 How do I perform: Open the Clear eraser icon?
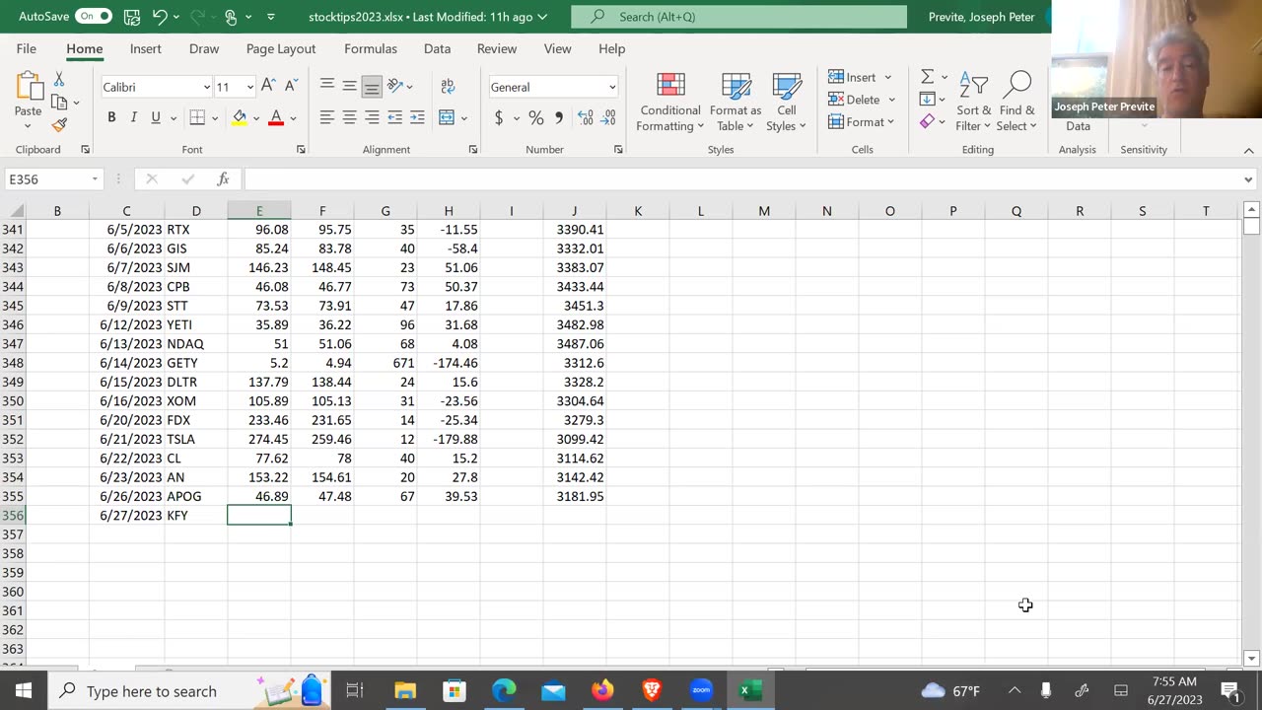(927, 121)
